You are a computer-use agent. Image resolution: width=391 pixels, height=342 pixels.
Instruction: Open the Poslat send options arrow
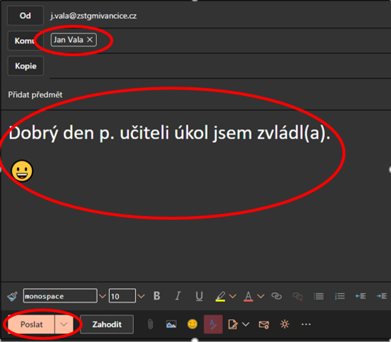(64, 324)
